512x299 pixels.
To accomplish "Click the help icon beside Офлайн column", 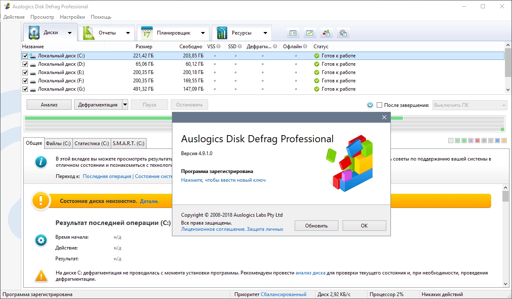I will coord(305,47).
